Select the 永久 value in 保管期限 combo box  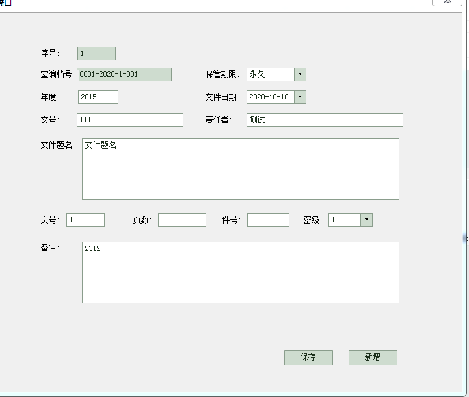pos(257,74)
